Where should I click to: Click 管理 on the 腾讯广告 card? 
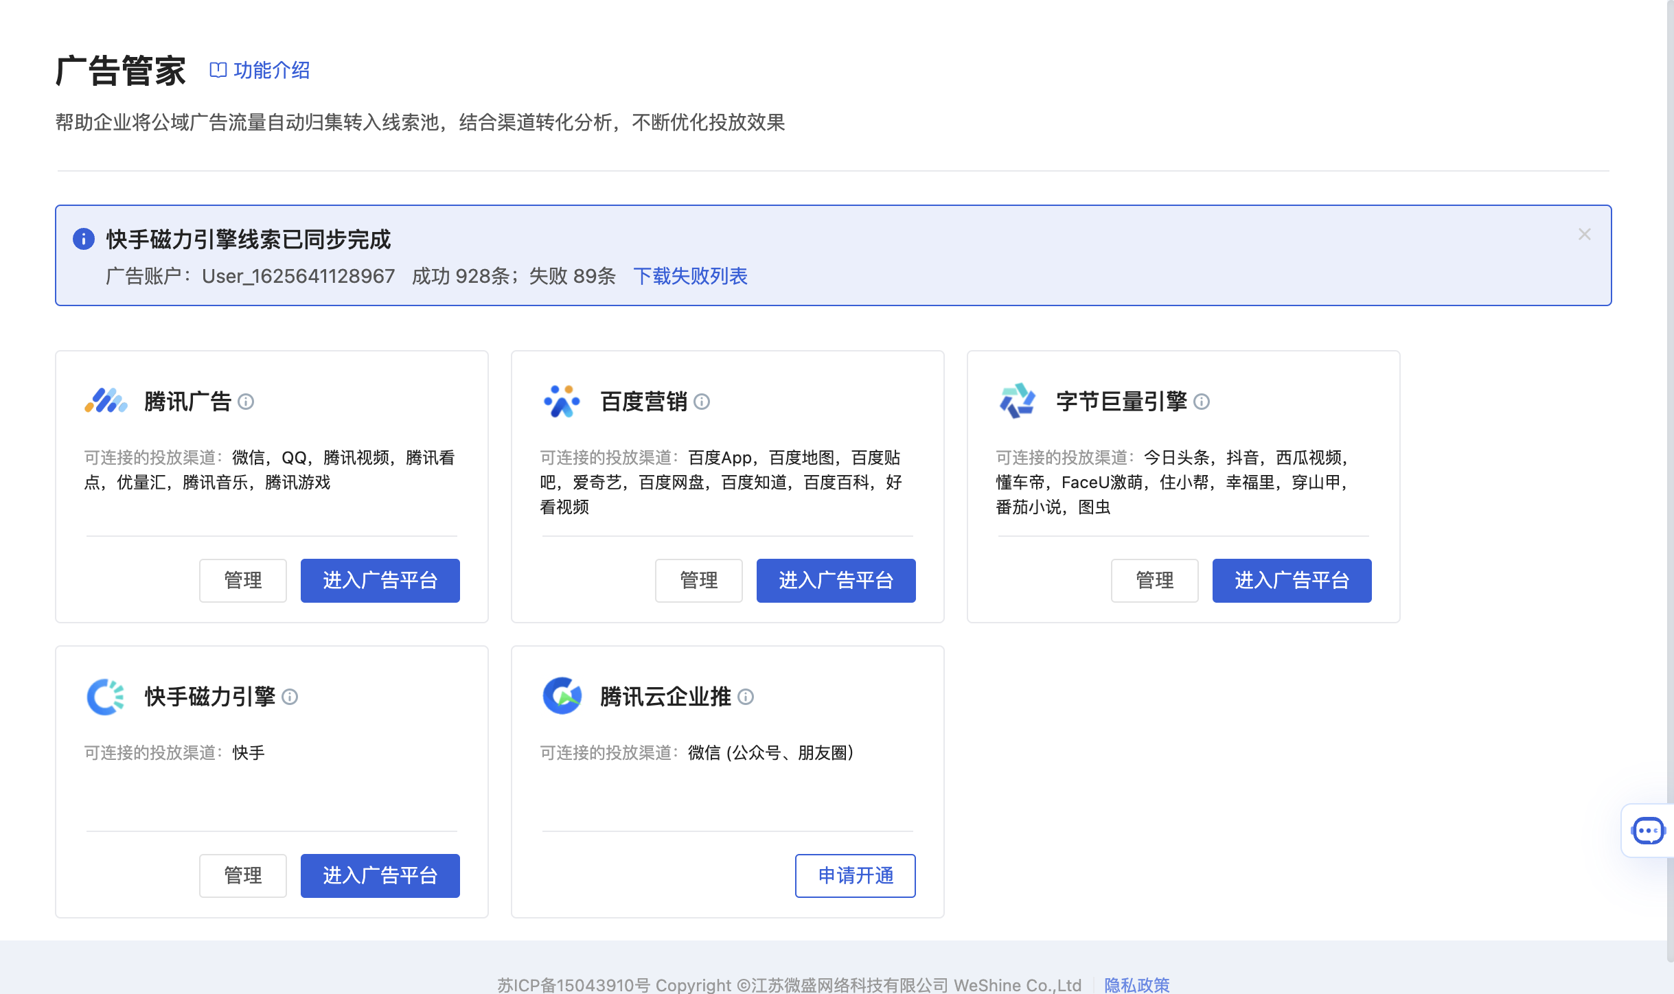click(243, 581)
